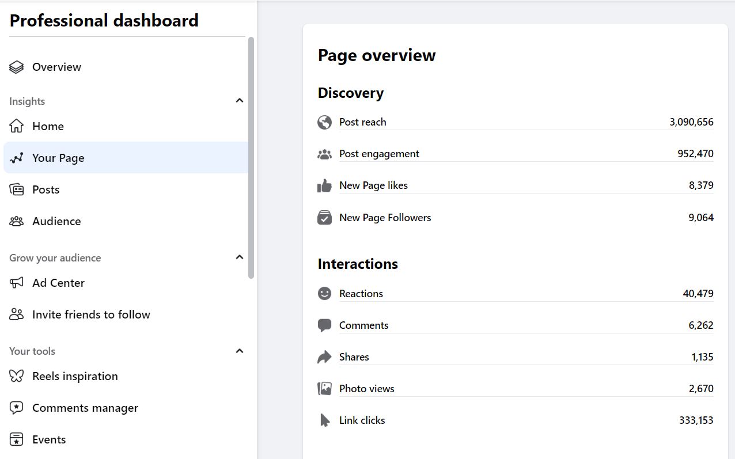Open the Comments manager
The width and height of the screenshot is (735, 459).
coord(84,408)
